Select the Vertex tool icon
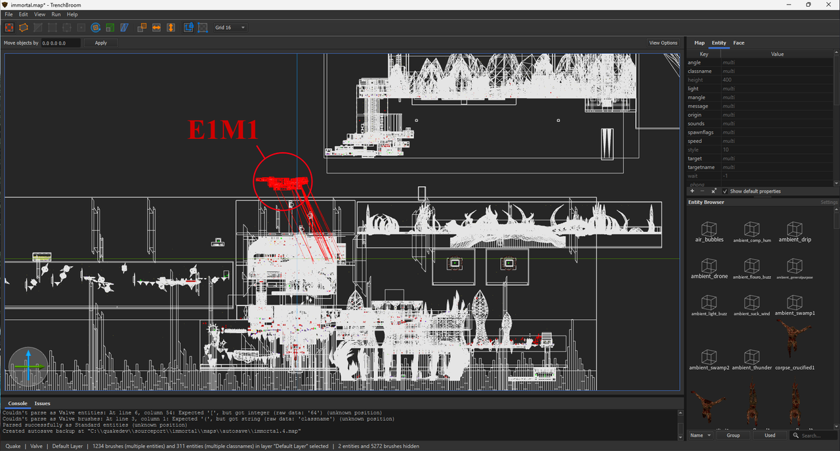 pos(52,28)
